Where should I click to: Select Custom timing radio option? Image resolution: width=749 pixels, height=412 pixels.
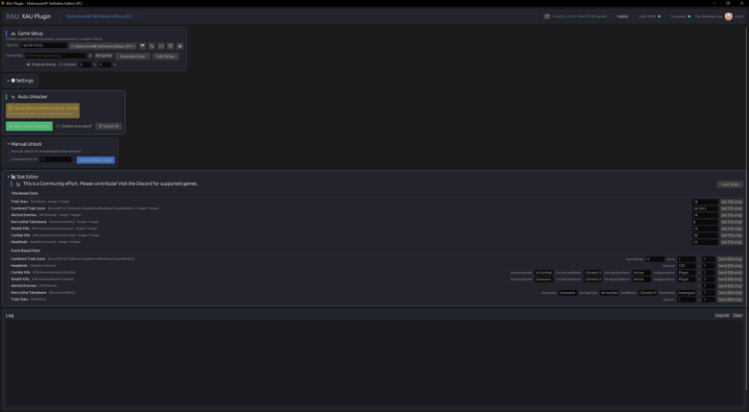pyautogui.click(x=60, y=64)
